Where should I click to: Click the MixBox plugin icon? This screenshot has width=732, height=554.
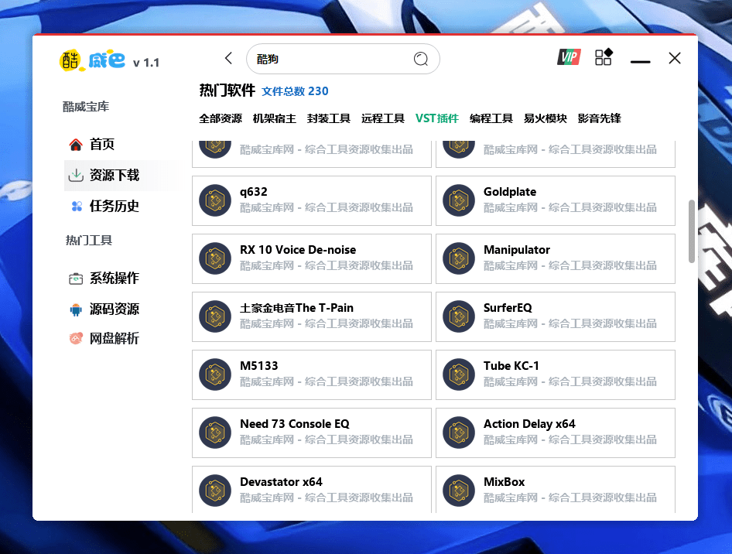pos(459,491)
